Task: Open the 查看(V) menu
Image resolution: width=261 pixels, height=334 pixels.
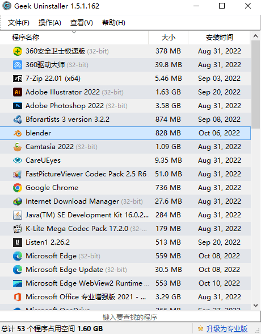Action: click(x=82, y=23)
